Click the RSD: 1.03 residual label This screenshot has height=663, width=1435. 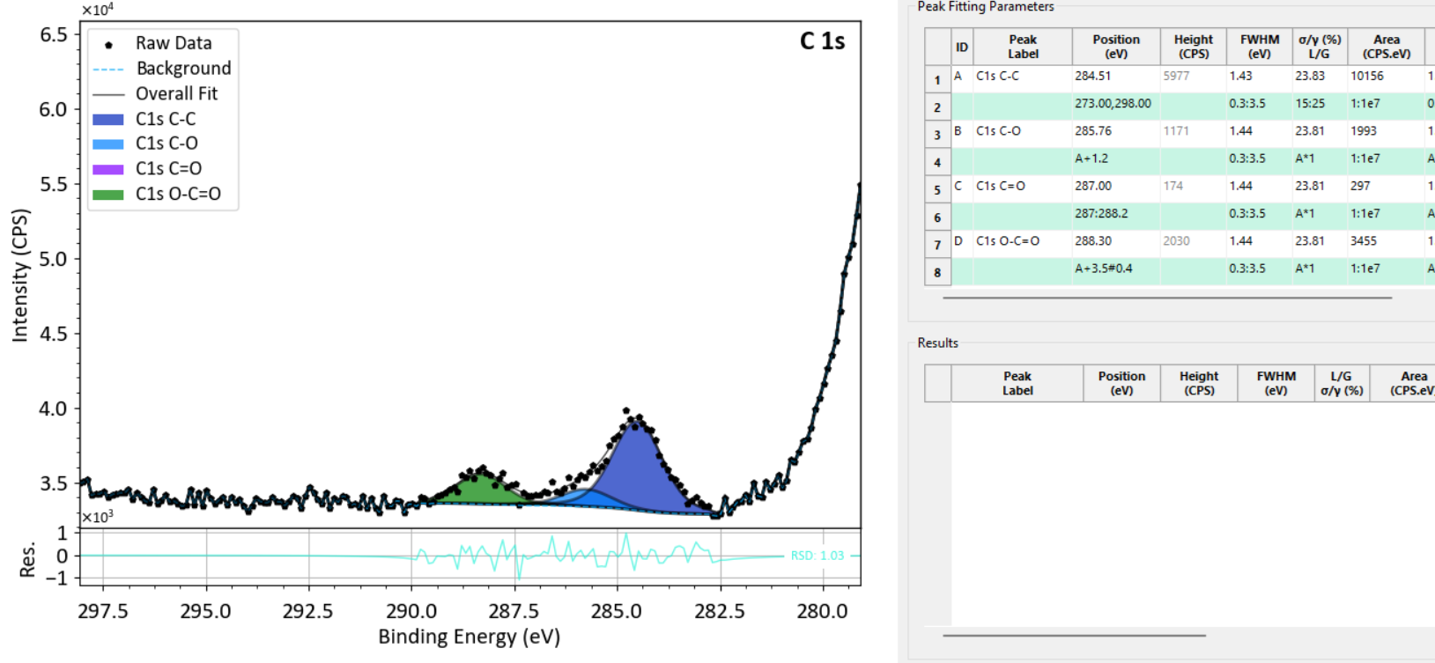pos(817,556)
